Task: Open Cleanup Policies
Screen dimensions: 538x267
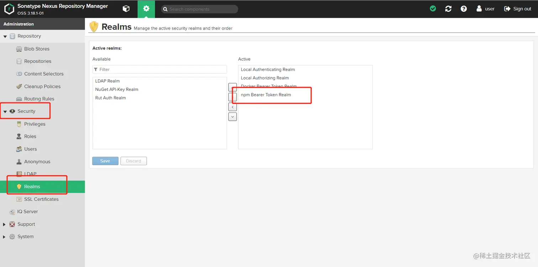Action: click(42, 86)
